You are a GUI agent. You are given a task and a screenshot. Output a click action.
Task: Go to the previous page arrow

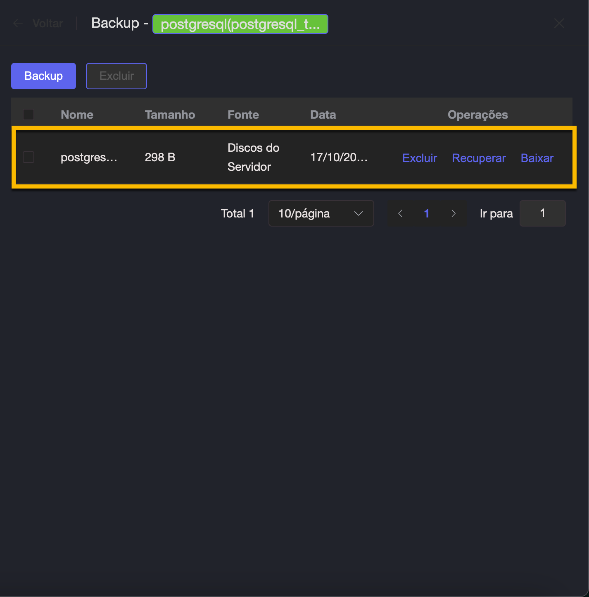(400, 213)
